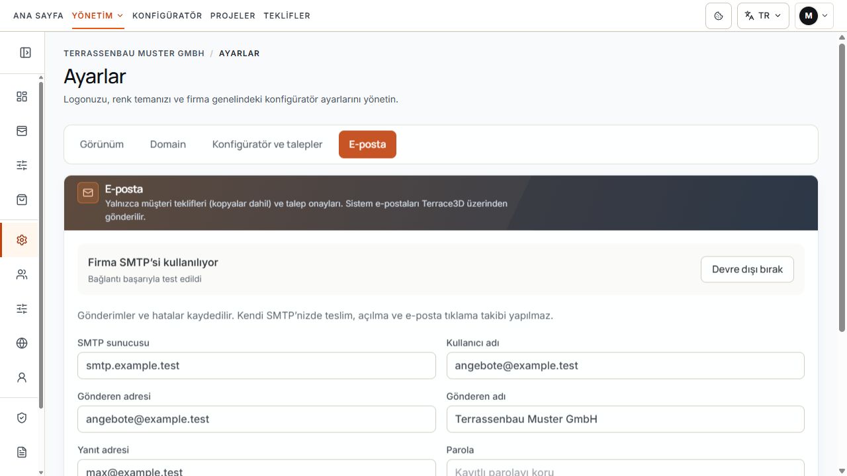Open the dashboard grid icon in sidebar
The image size is (847, 476).
point(22,97)
